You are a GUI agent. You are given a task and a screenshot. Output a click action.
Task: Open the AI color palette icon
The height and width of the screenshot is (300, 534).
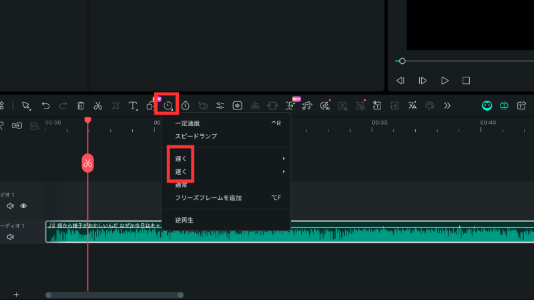(x=430, y=106)
